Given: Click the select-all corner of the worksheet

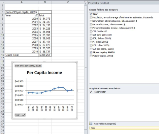Looking at the screenshot, I should (x=2, y=2).
